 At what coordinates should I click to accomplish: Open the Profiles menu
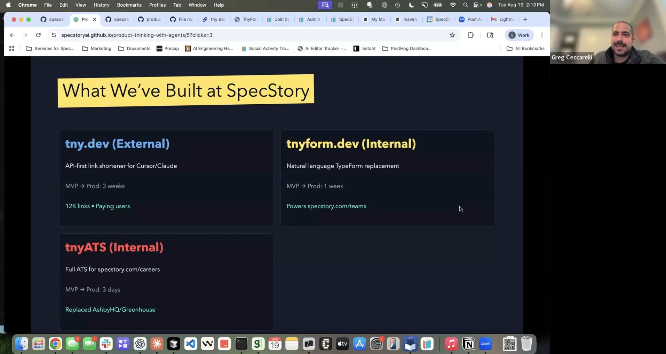coord(157,5)
